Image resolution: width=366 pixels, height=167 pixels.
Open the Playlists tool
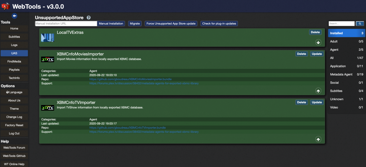(14, 70)
